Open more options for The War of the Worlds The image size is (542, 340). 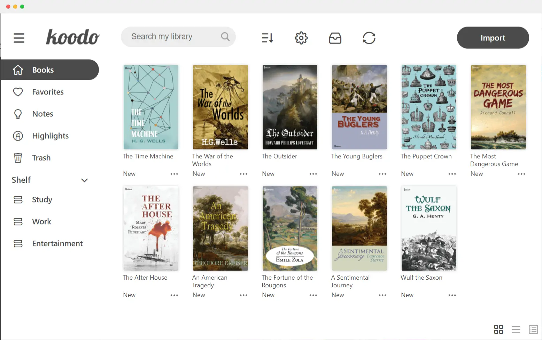point(243,174)
